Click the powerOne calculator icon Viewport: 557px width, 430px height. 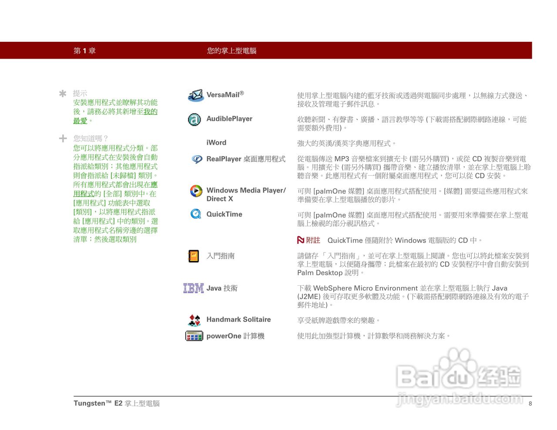[x=194, y=336]
